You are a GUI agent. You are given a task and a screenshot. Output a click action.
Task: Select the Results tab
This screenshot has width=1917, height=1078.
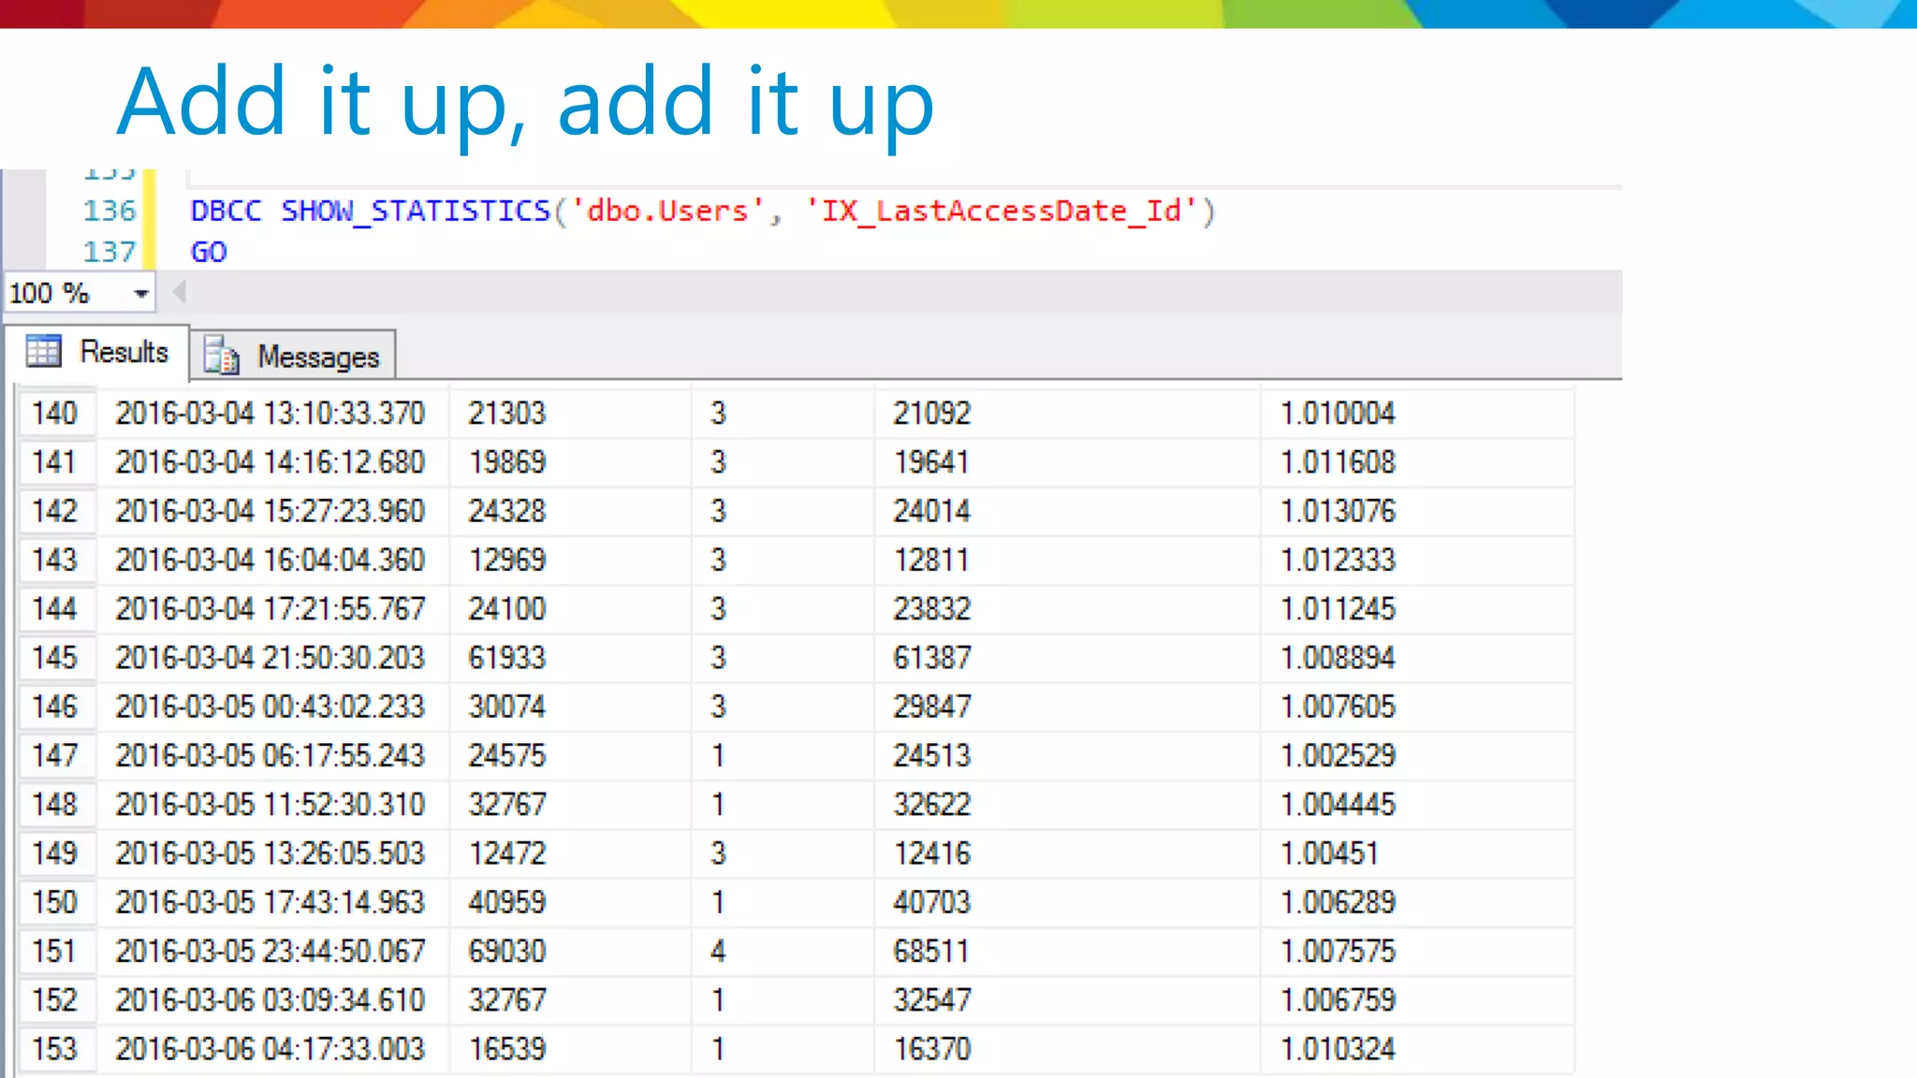point(123,352)
